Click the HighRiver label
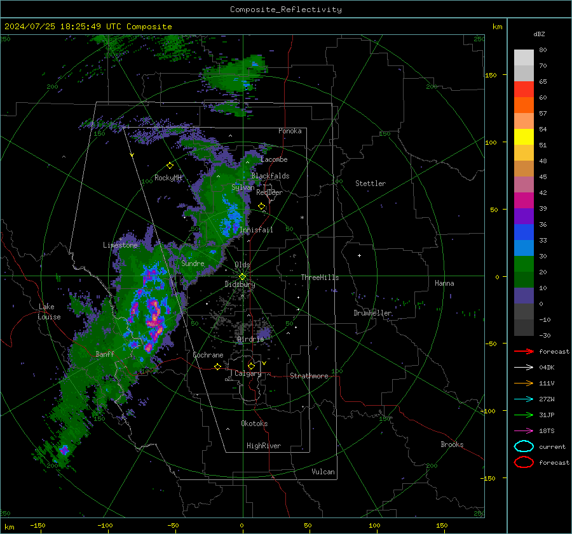 264,446
